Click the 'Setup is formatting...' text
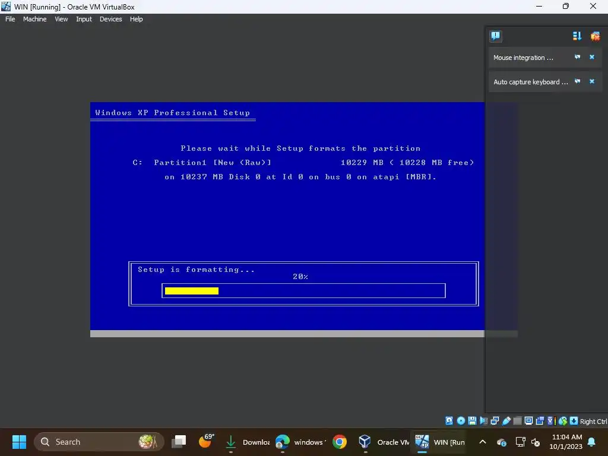608x456 pixels. [196, 270]
